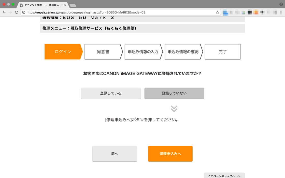Click the site info icon in address bar

[x=24, y=12]
